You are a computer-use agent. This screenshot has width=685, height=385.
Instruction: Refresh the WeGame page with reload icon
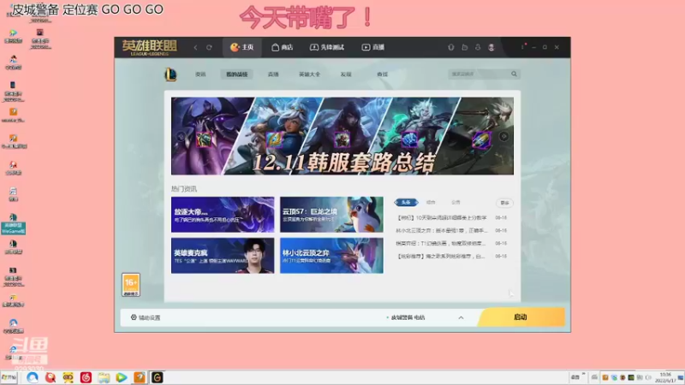coord(209,47)
